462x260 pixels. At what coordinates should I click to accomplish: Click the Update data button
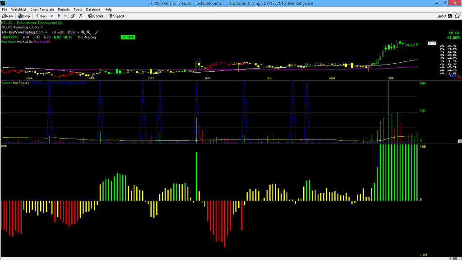96,16
